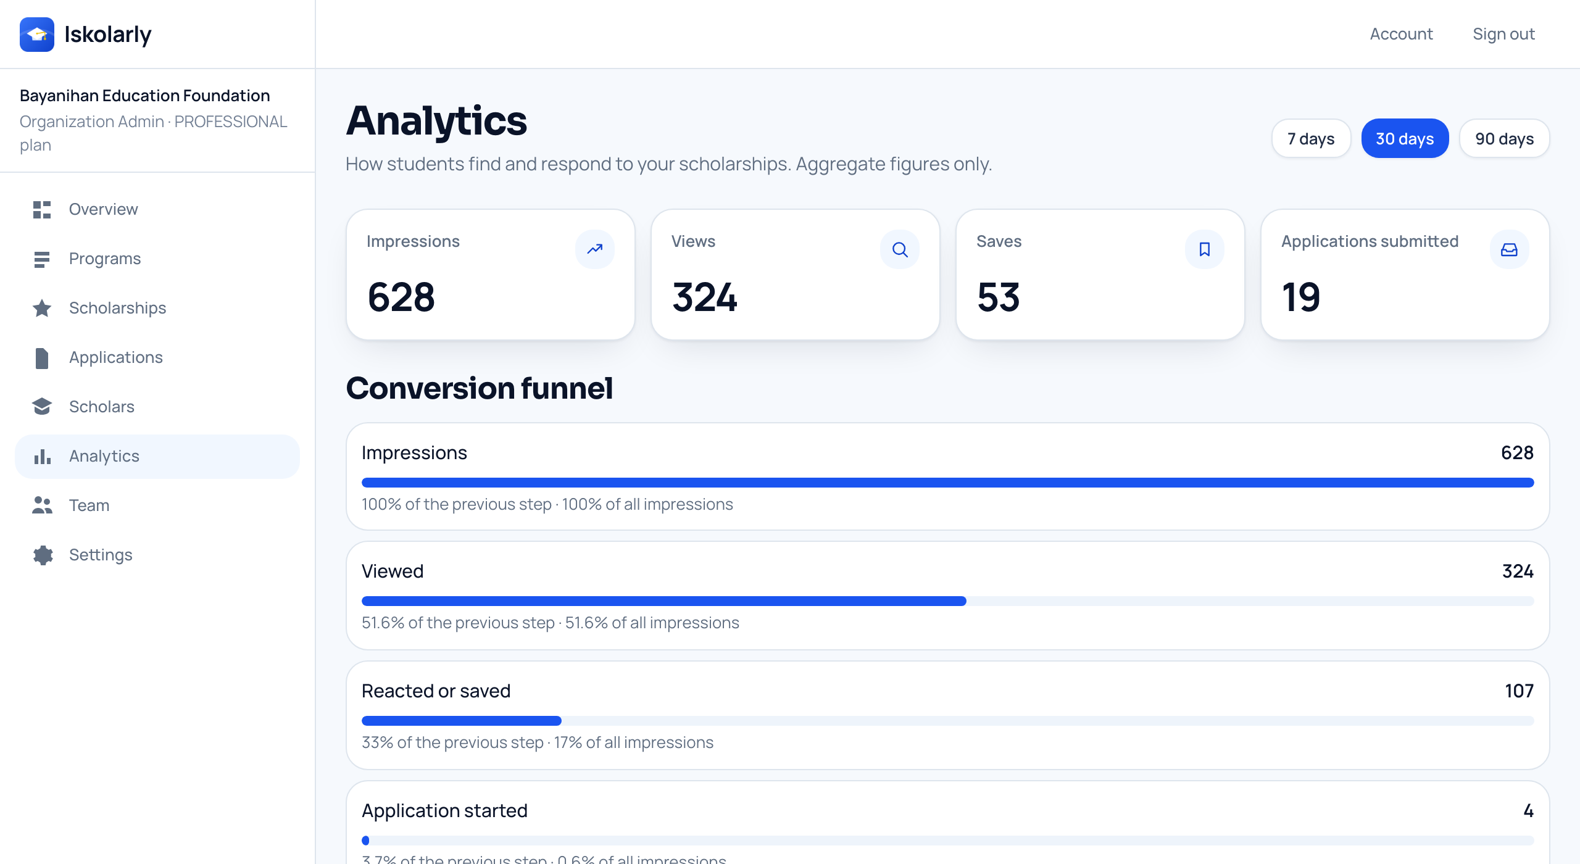
Task: Click the Scholars graduation cap icon
Action: click(x=42, y=407)
